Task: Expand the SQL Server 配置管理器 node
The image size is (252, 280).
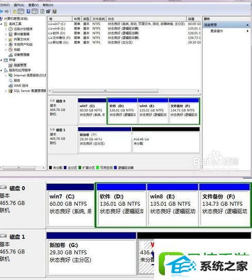Action: coord(6,91)
